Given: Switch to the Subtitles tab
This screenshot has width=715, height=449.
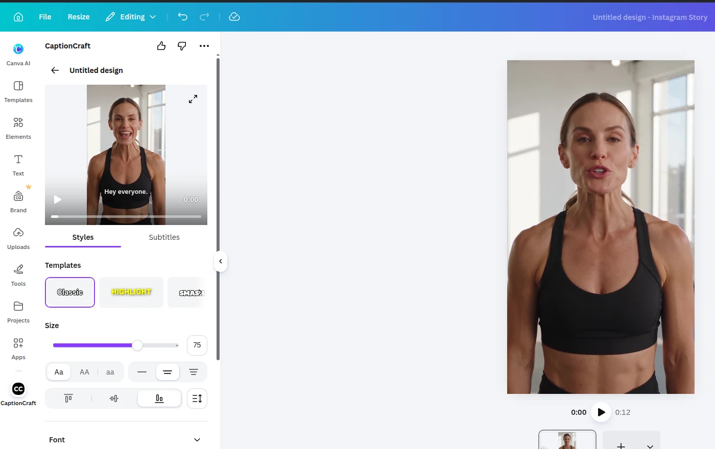Looking at the screenshot, I should [x=164, y=237].
